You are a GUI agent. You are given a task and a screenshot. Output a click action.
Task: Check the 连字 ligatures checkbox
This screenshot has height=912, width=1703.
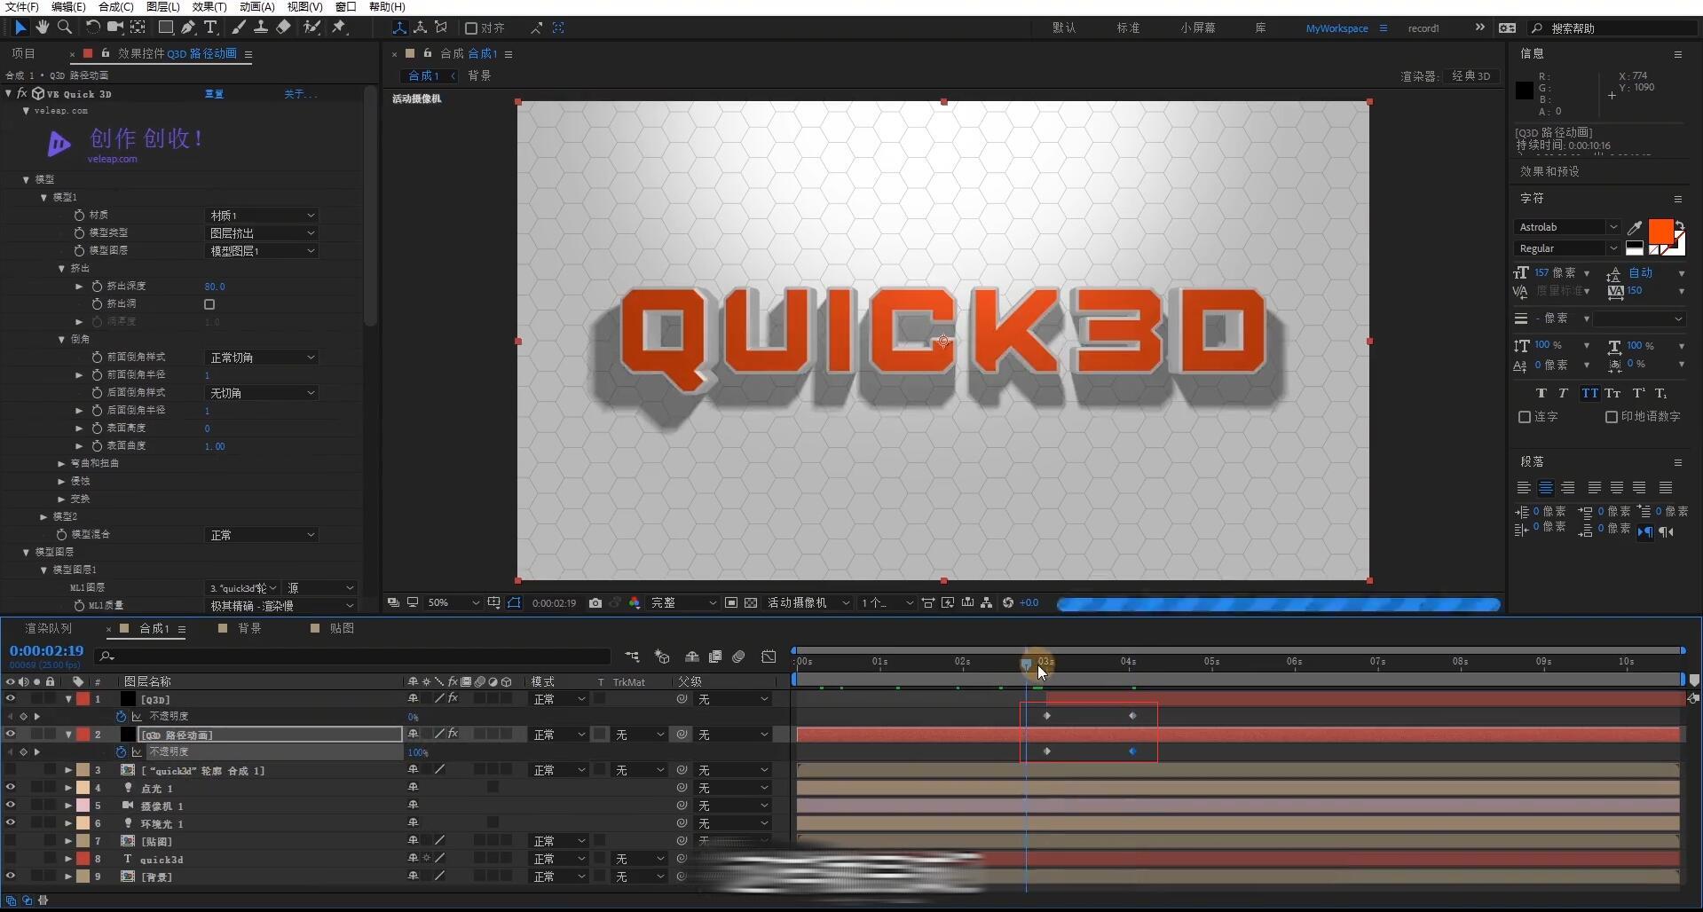[1525, 417]
